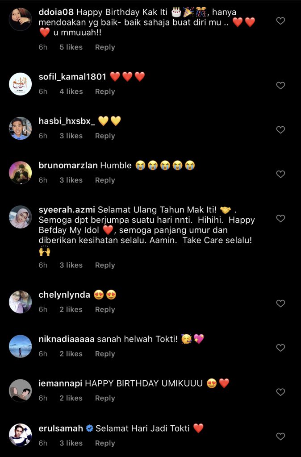
Task: Heart brunomarzlan's Humble comment
Action: tap(280, 174)
